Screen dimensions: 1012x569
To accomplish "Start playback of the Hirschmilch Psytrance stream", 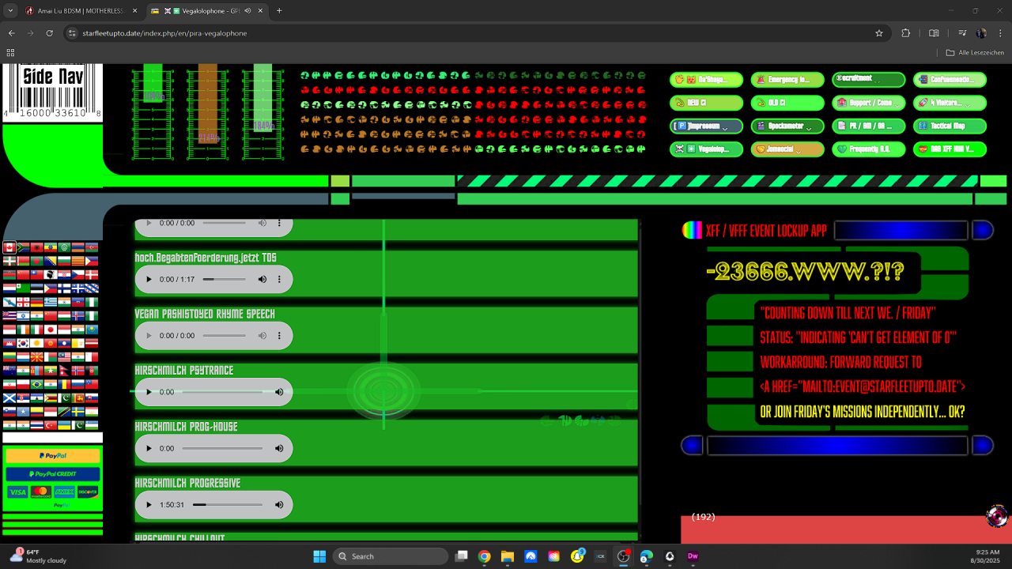I will 149,392.
